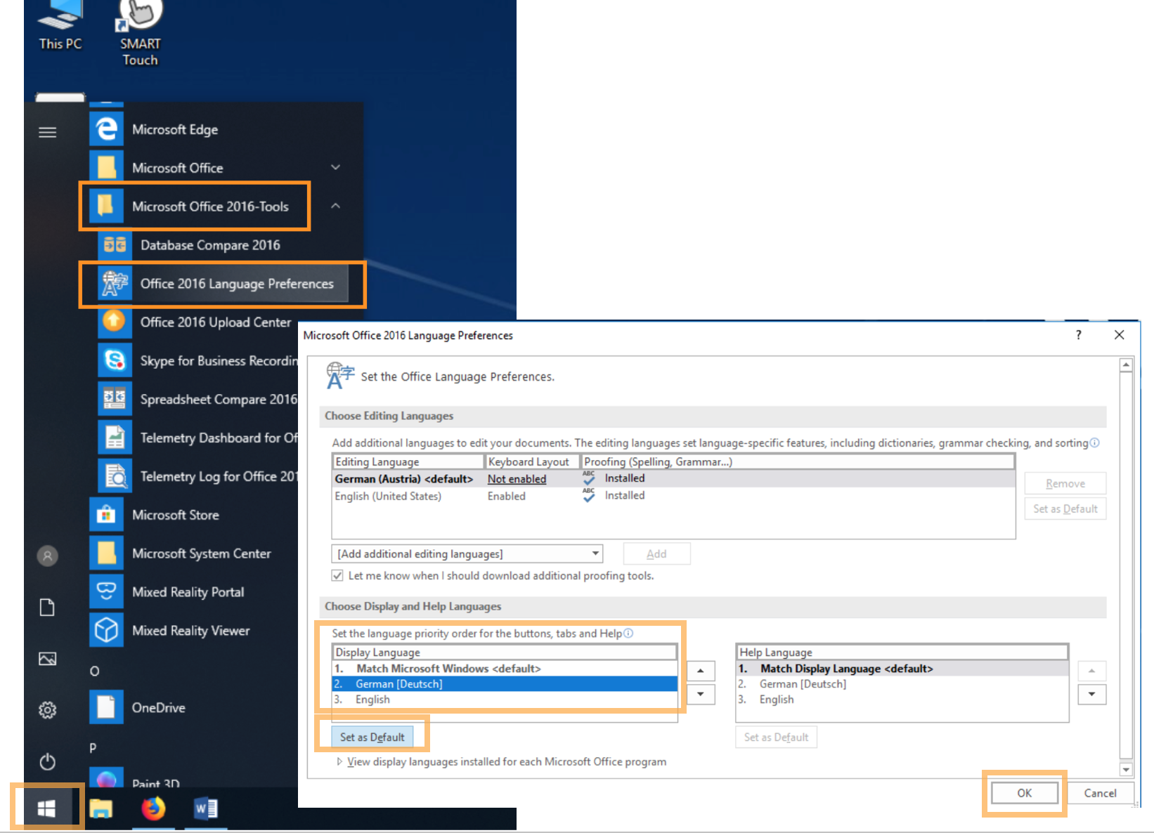Screen dimensions: 1154x833
Task: Cancel the Language Preferences dialog
Action: pyautogui.click(x=1100, y=793)
